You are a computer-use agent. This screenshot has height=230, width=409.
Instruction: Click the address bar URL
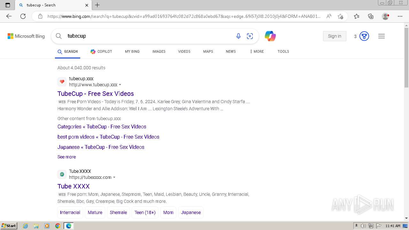(x=184, y=16)
